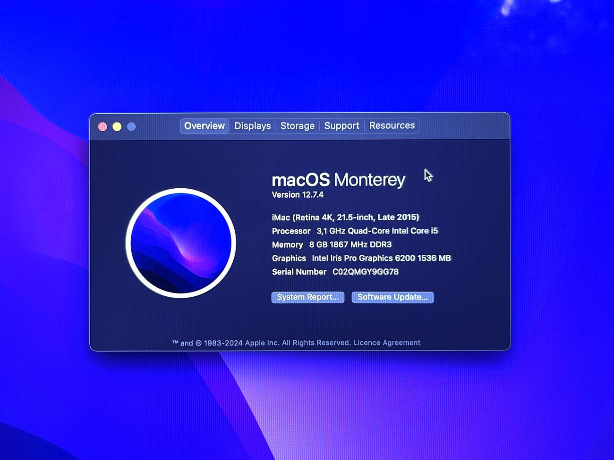The width and height of the screenshot is (614, 460).
Task: Minimize window with the yellow button
Action: tap(117, 126)
